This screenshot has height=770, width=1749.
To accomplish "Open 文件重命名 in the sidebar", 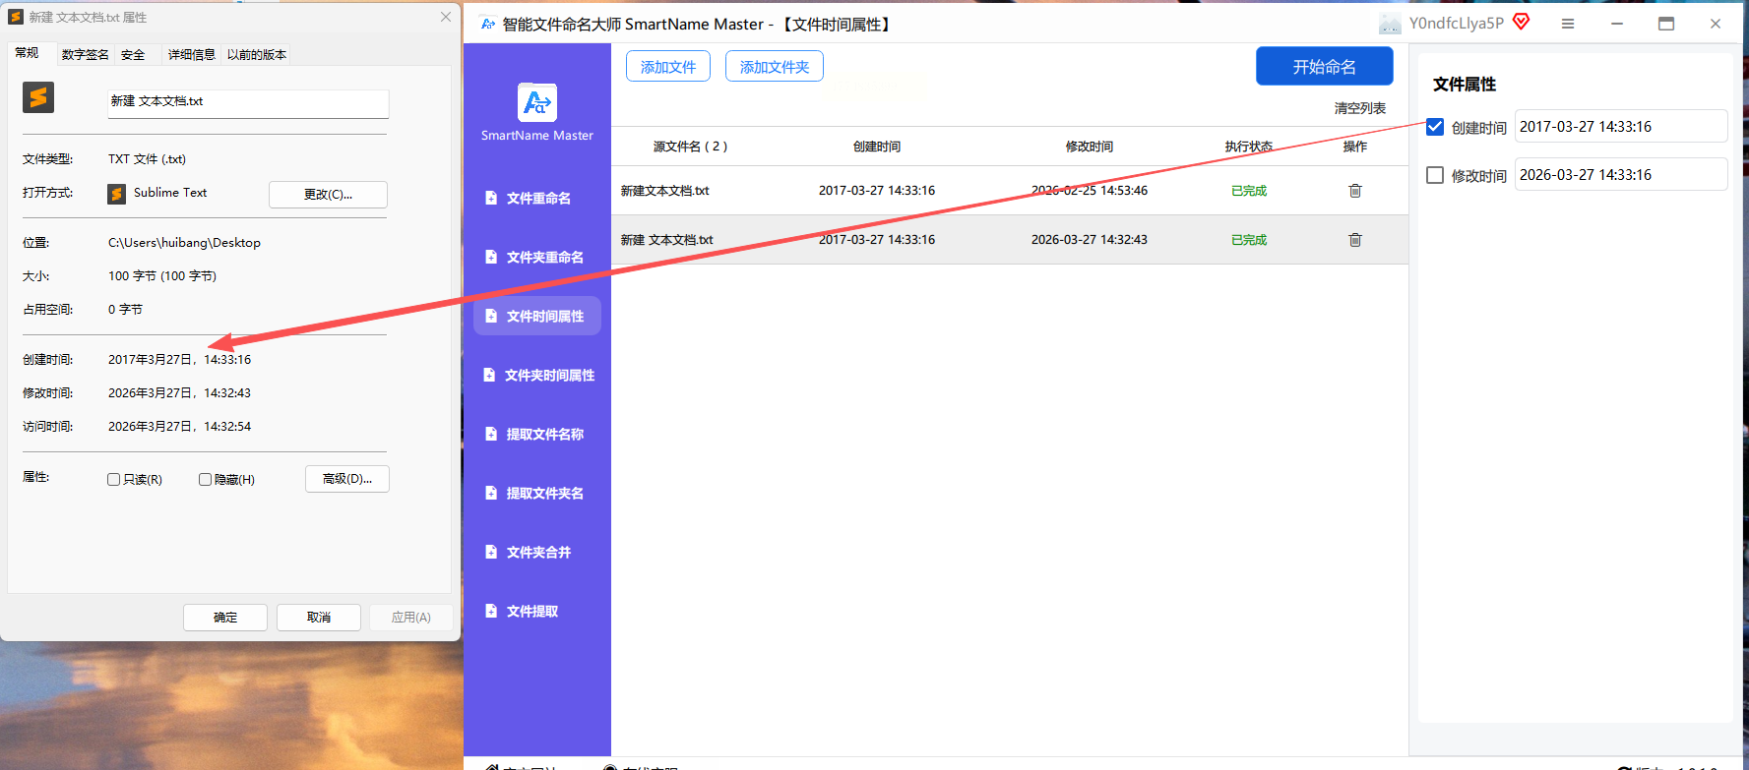I will click(x=537, y=199).
